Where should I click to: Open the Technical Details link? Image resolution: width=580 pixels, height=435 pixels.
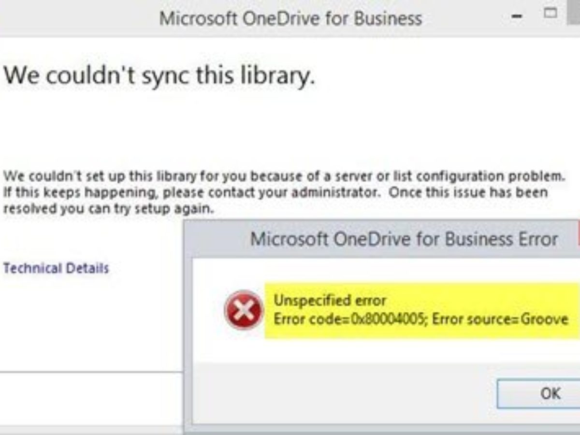pyautogui.click(x=56, y=268)
